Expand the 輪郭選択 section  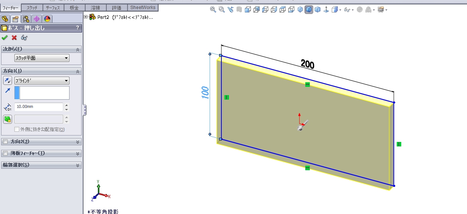(x=78, y=165)
